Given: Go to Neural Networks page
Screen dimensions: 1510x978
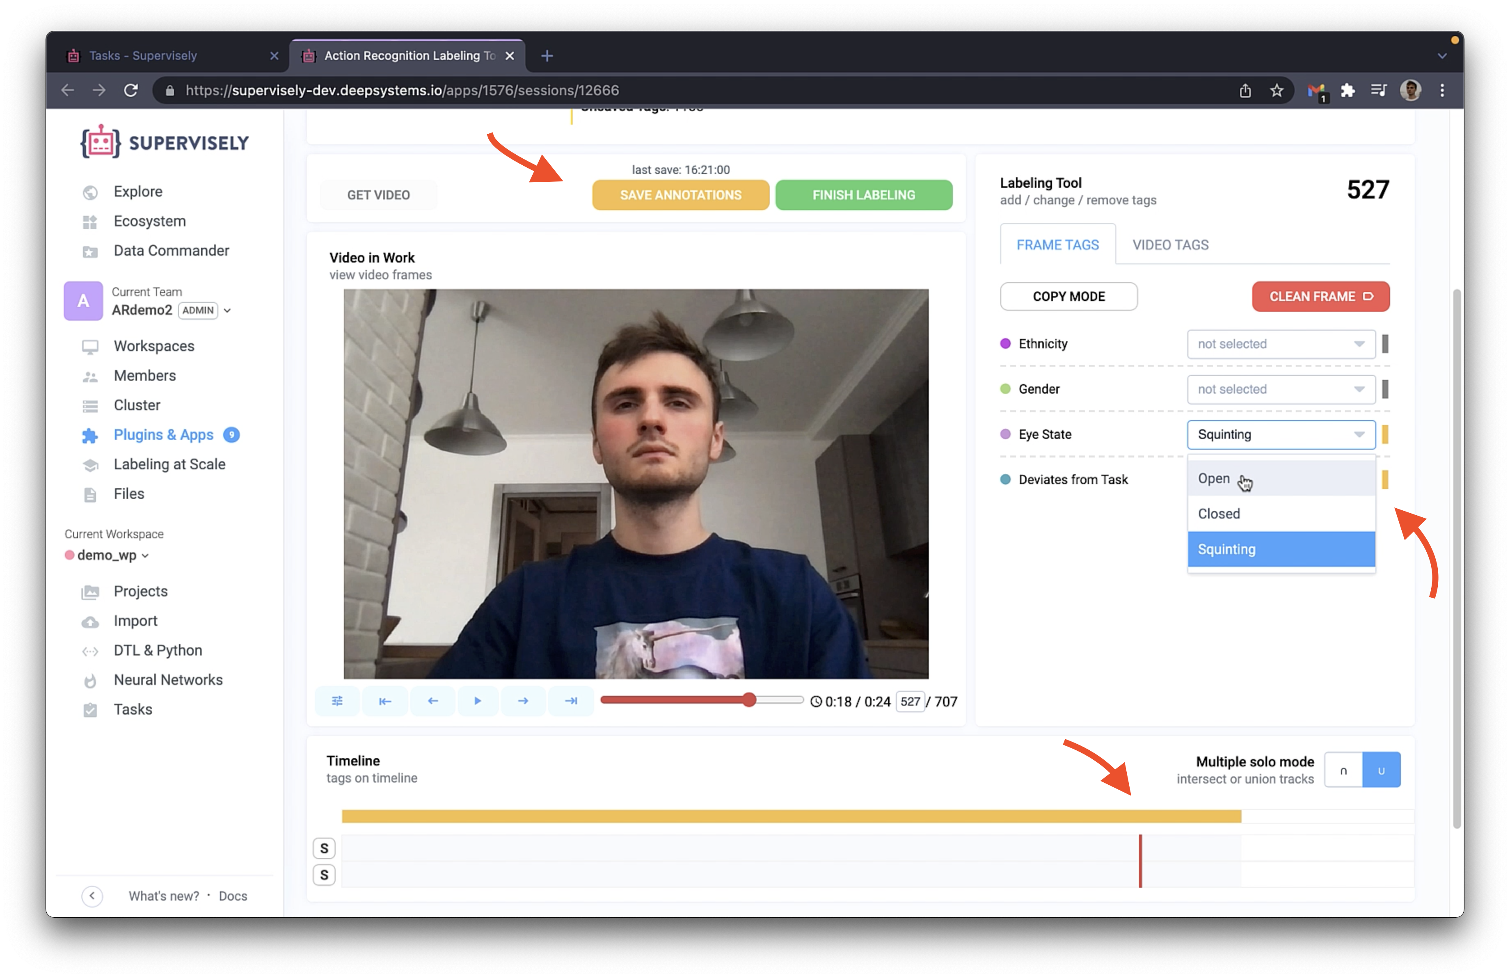Looking at the screenshot, I should pyautogui.click(x=168, y=680).
